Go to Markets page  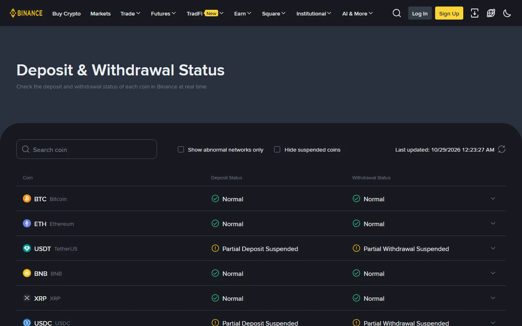pos(100,13)
